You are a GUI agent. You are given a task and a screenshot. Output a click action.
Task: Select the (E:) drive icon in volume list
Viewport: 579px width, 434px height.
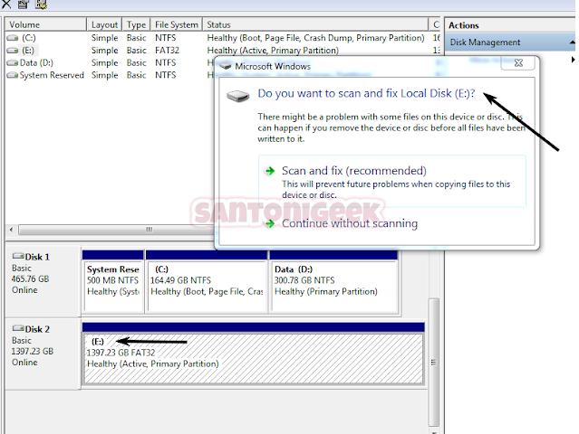coord(13,51)
